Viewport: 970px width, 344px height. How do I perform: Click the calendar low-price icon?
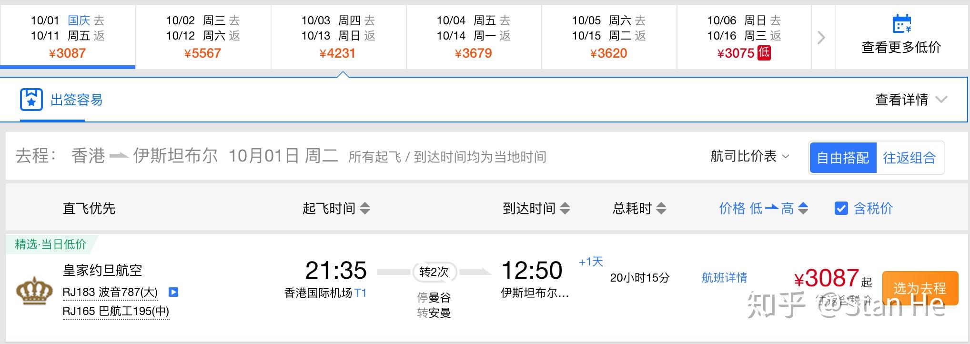tap(901, 24)
